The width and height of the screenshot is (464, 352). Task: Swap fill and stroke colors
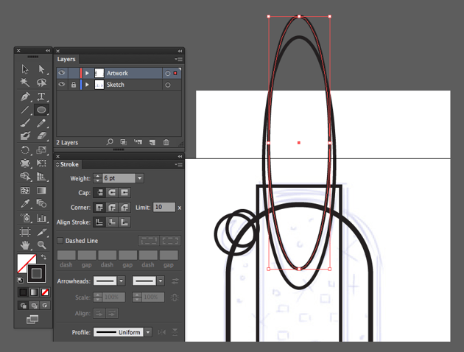pos(43,257)
